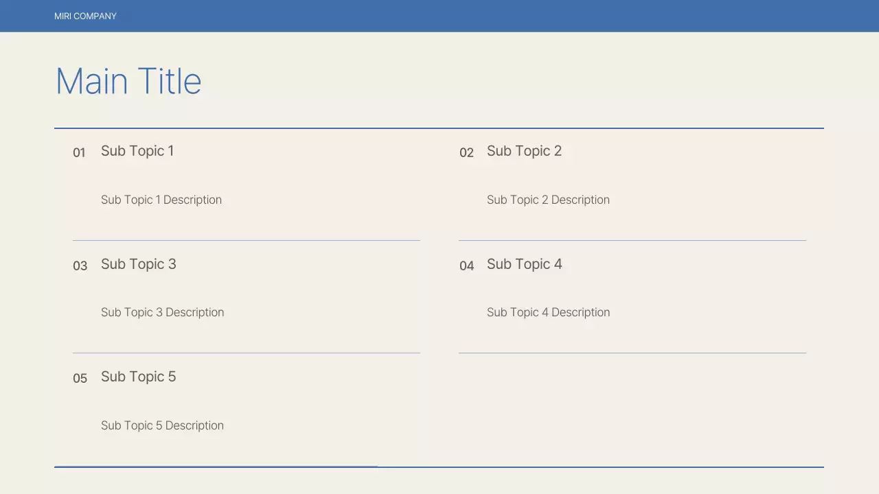Select the divider line below Sub Topic 1 Description
The height and width of the screenshot is (494, 879).
pos(246,240)
